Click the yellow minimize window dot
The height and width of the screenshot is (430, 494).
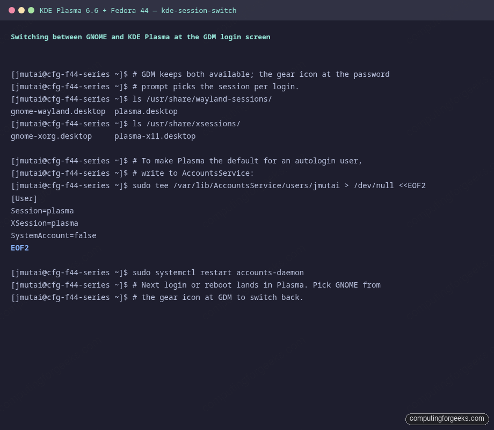[x=21, y=10]
